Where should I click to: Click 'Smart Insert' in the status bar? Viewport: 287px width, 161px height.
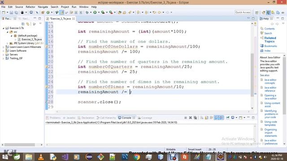click(x=194, y=149)
